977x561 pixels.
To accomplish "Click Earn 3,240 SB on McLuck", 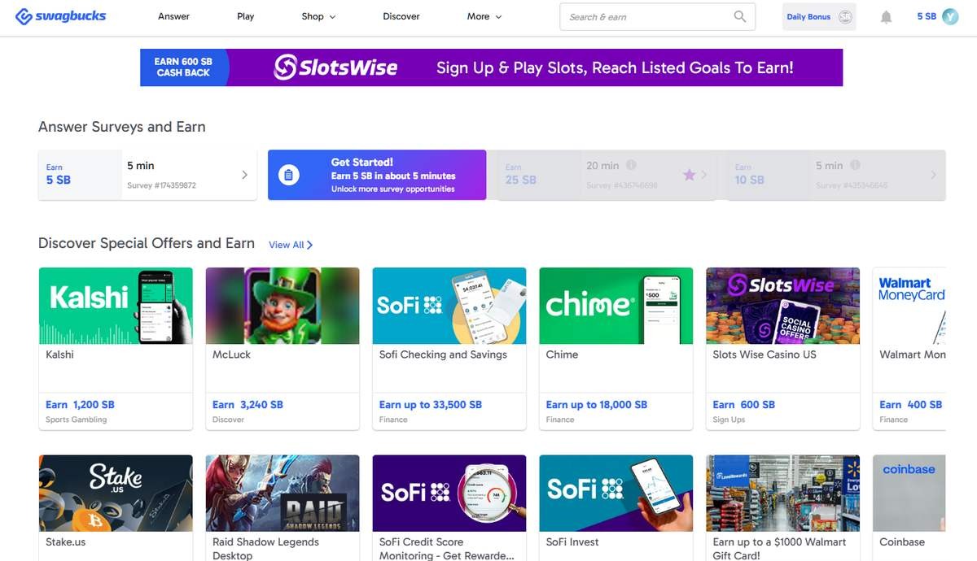I will click(248, 405).
